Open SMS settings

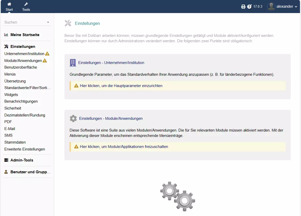pos(8,135)
